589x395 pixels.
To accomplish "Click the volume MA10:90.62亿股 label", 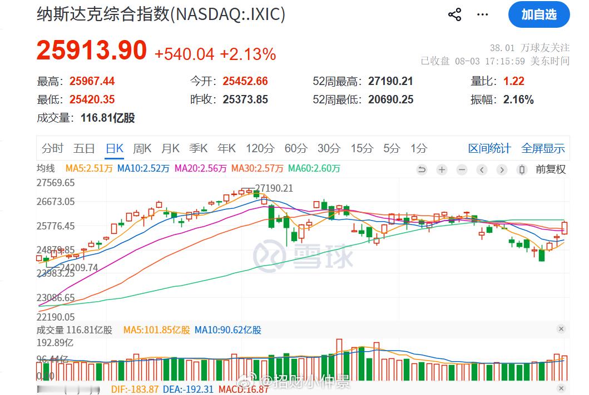I will pos(228,330).
